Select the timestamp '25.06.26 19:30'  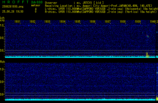click(13, 12)
